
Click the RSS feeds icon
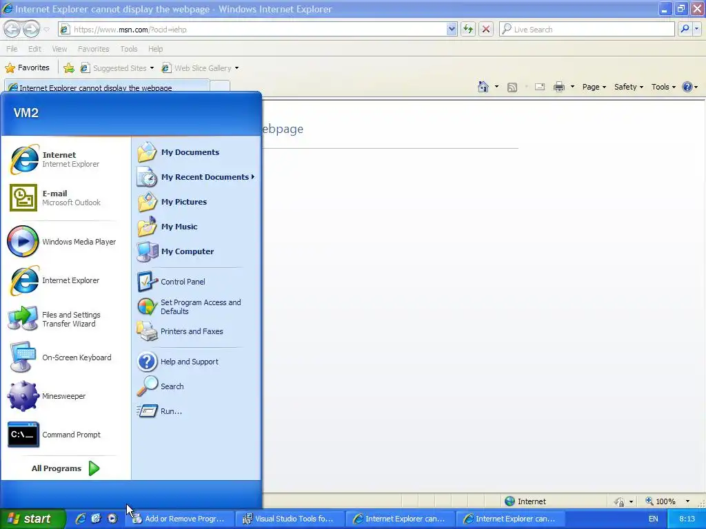[512, 87]
